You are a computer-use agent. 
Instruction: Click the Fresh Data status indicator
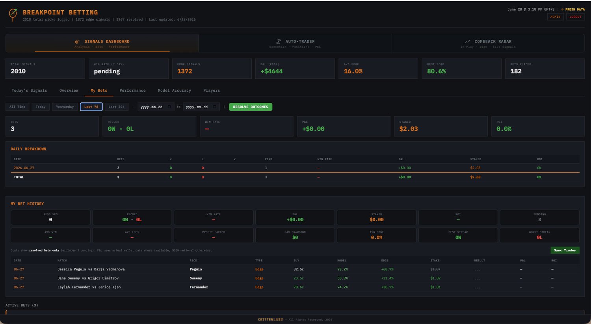(573, 9)
